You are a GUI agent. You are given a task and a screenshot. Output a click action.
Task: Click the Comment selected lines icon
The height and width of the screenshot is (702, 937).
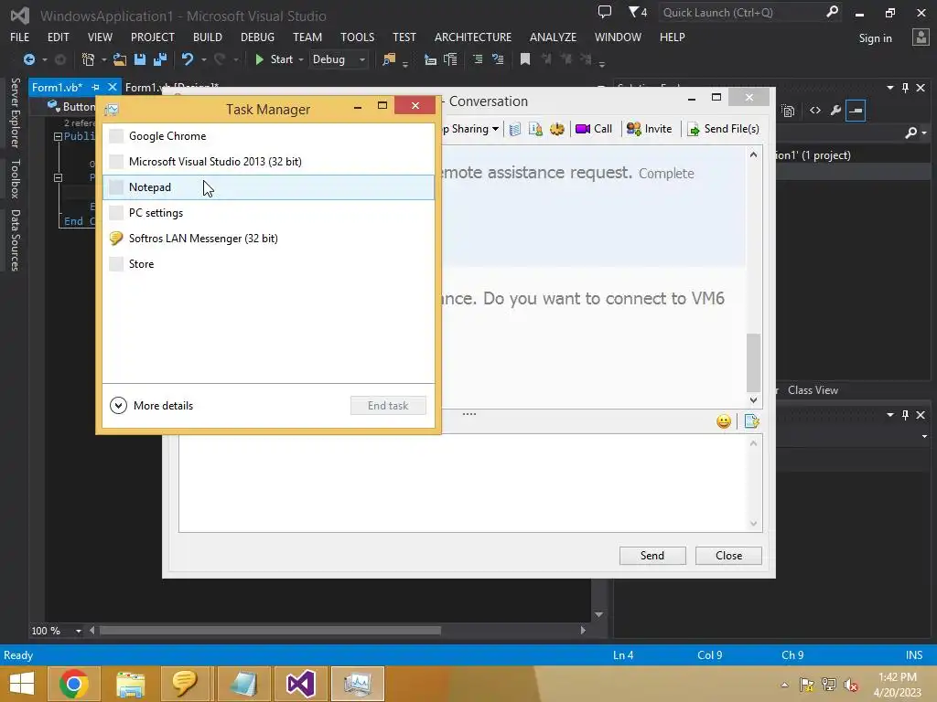478,59
